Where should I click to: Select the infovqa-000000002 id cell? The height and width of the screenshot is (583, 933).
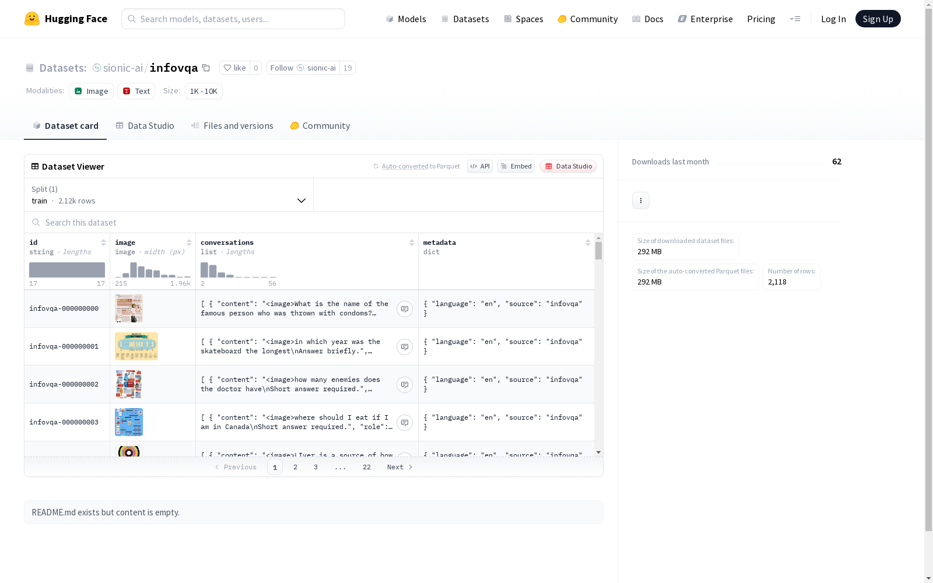67,384
